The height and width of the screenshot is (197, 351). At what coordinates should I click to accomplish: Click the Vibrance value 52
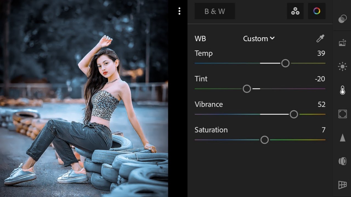(321, 104)
